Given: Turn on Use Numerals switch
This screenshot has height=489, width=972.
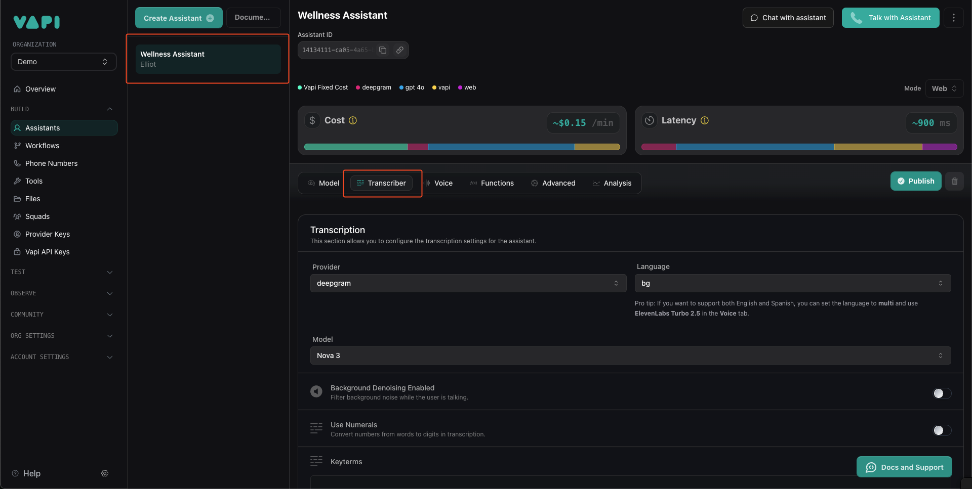Looking at the screenshot, I should pos(942,430).
